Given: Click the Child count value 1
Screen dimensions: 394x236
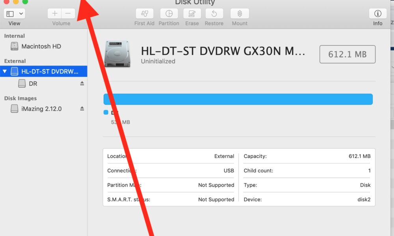Looking at the screenshot, I should [x=370, y=171].
